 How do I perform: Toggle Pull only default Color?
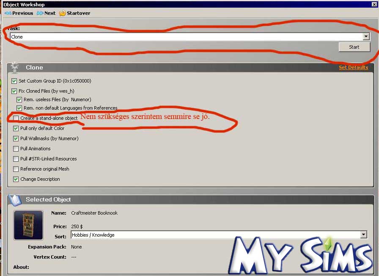click(x=16, y=128)
